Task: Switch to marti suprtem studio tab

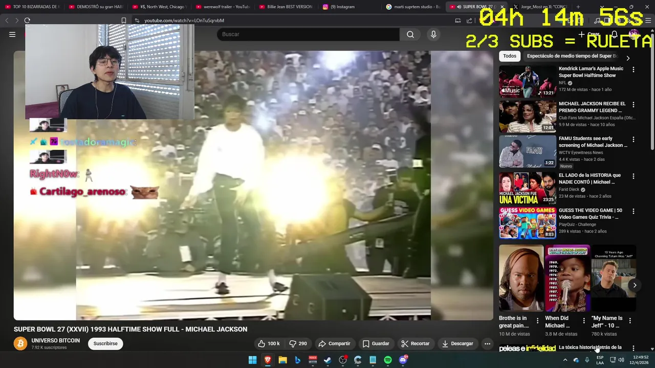Action: coord(413,7)
